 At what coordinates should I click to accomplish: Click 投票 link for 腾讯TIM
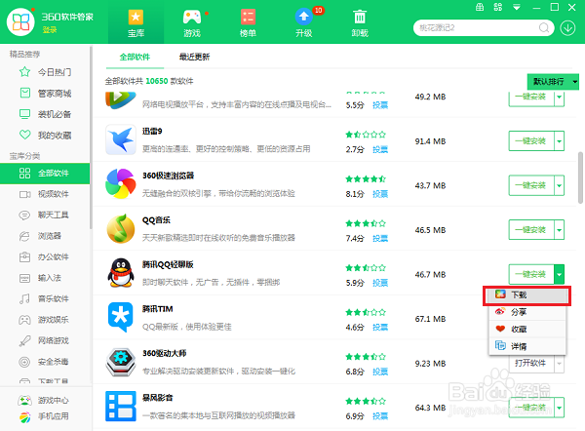pos(380,328)
